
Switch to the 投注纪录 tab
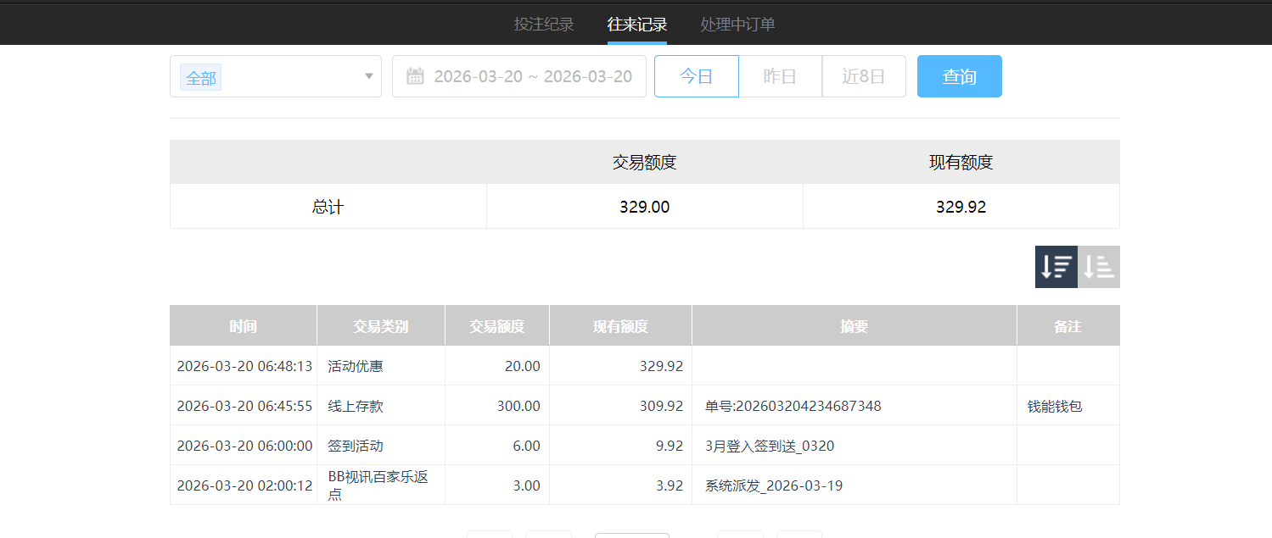pyautogui.click(x=544, y=25)
